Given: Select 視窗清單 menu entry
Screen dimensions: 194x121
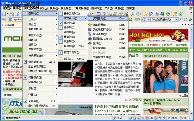Looking at the screenshot, I should click(108, 34).
